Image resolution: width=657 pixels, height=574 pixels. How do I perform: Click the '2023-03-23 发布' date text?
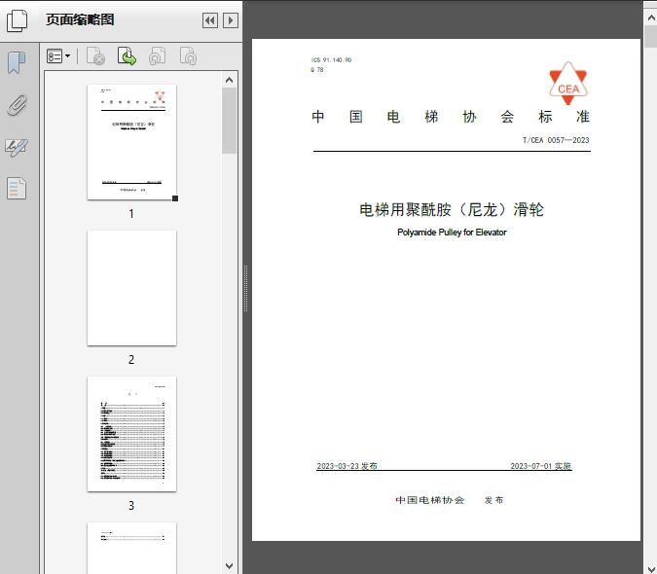click(347, 466)
